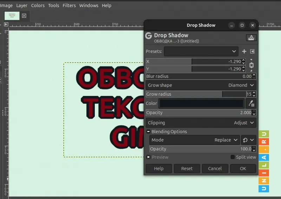Close the image tab with X icon
This screenshot has width=281, height=199.
pyautogui.click(x=24, y=16)
